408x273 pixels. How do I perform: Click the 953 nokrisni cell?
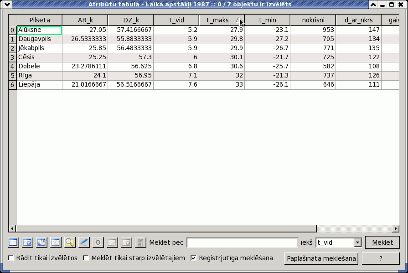pos(313,30)
